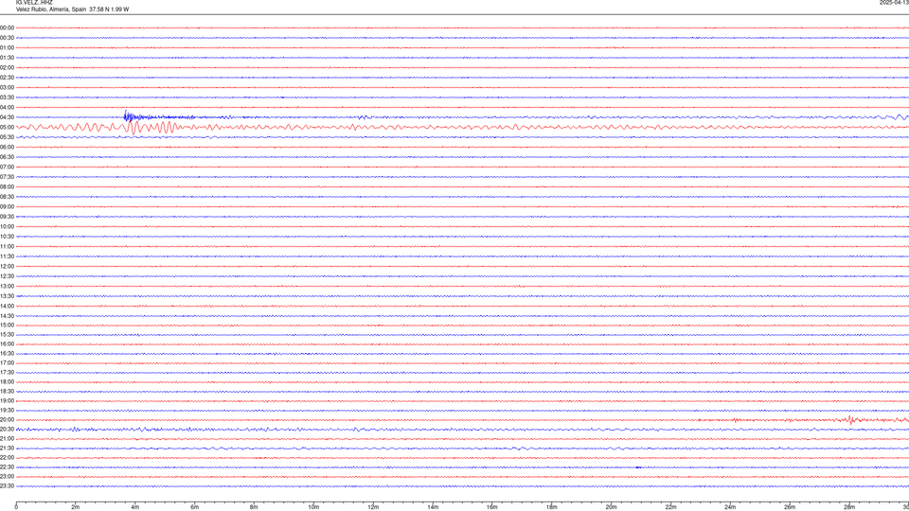The image size is (909, 511).
Task: Click the 20m tick on the time axis
Action: pos(611,507)
